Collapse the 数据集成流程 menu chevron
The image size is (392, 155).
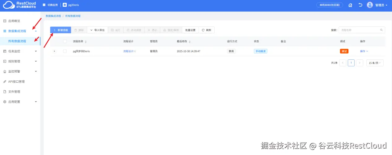point(36,31)
